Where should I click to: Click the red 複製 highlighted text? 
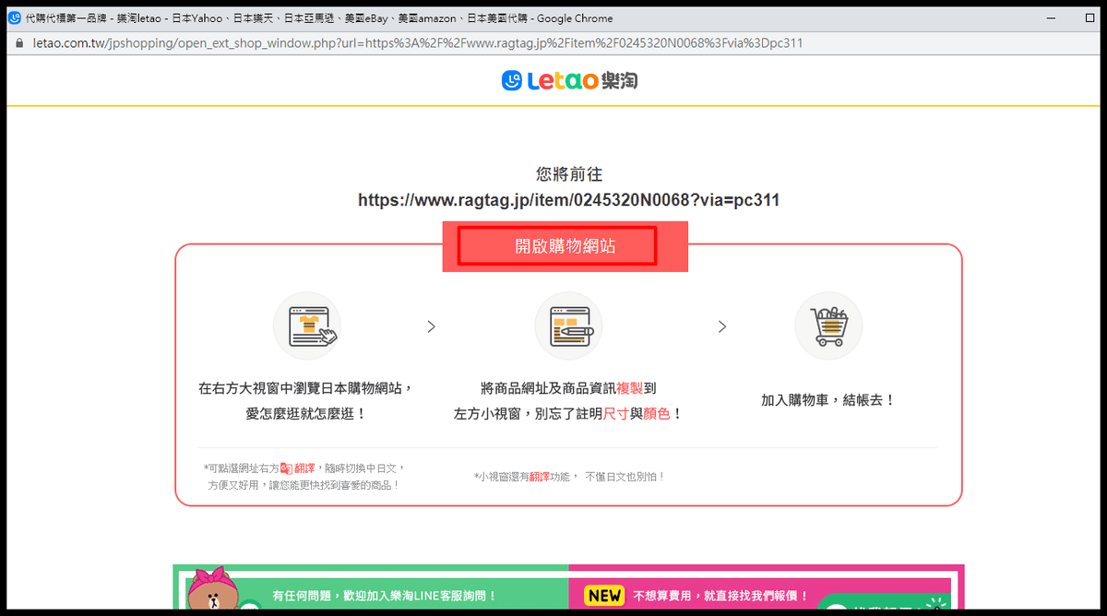[x=629, y=388]
